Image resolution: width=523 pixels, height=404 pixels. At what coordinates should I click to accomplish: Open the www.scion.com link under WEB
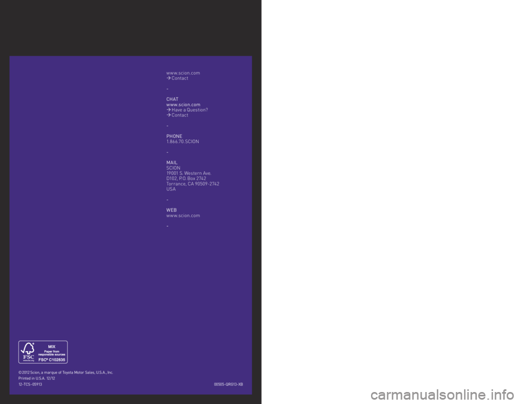click(183, 216)
